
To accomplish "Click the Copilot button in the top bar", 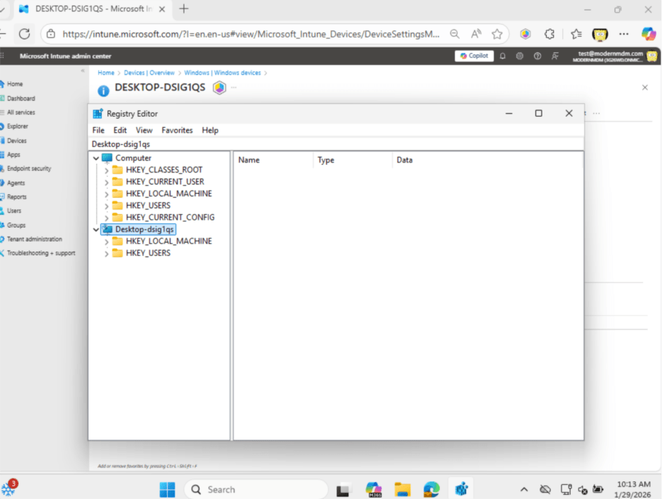I will [x=473, y=56].
